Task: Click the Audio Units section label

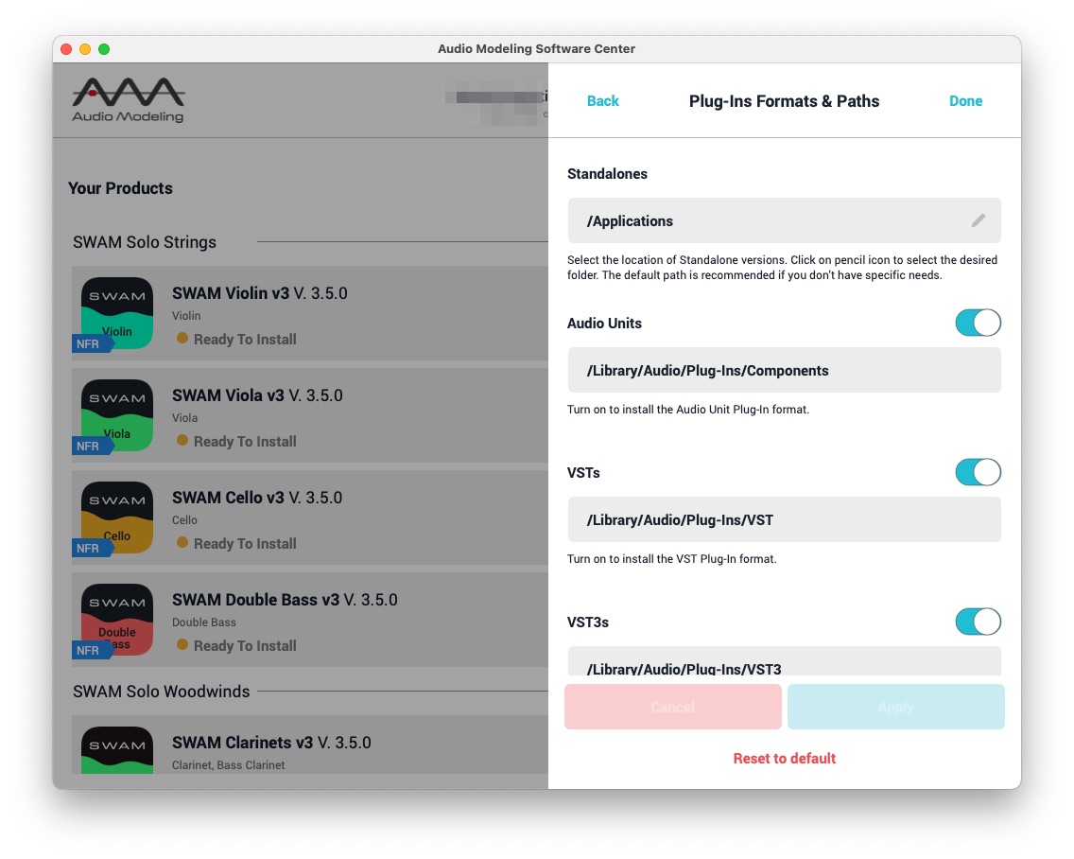Action: [x=604, y=324]
